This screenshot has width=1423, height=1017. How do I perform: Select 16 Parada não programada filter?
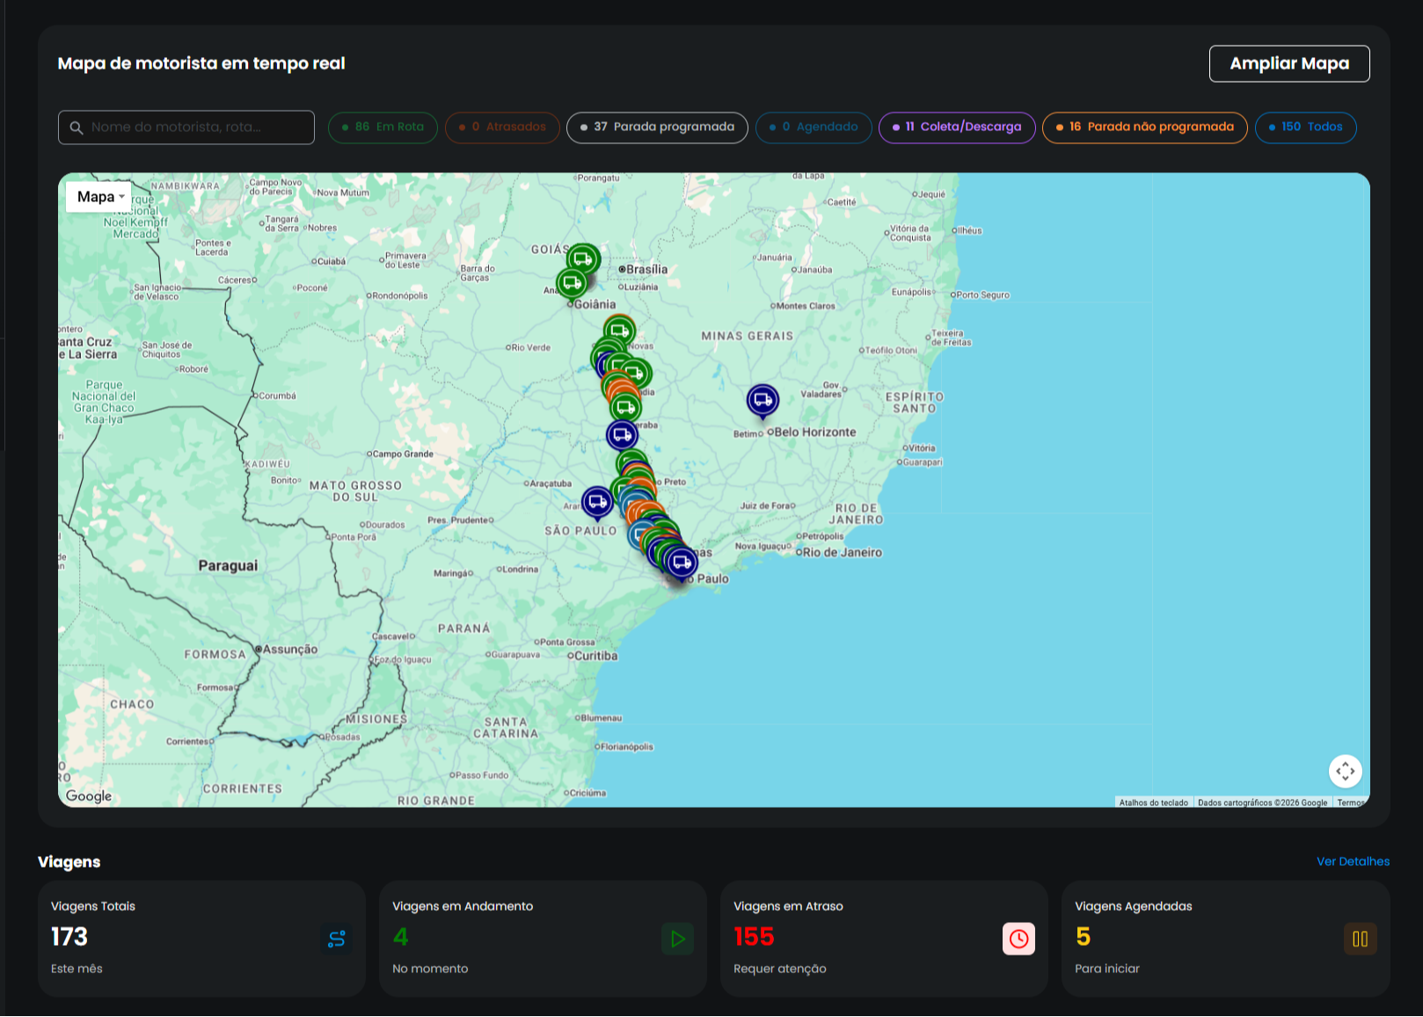point(1144,127)
